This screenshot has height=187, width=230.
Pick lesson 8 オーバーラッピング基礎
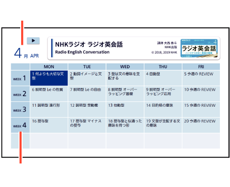point(125,94)
